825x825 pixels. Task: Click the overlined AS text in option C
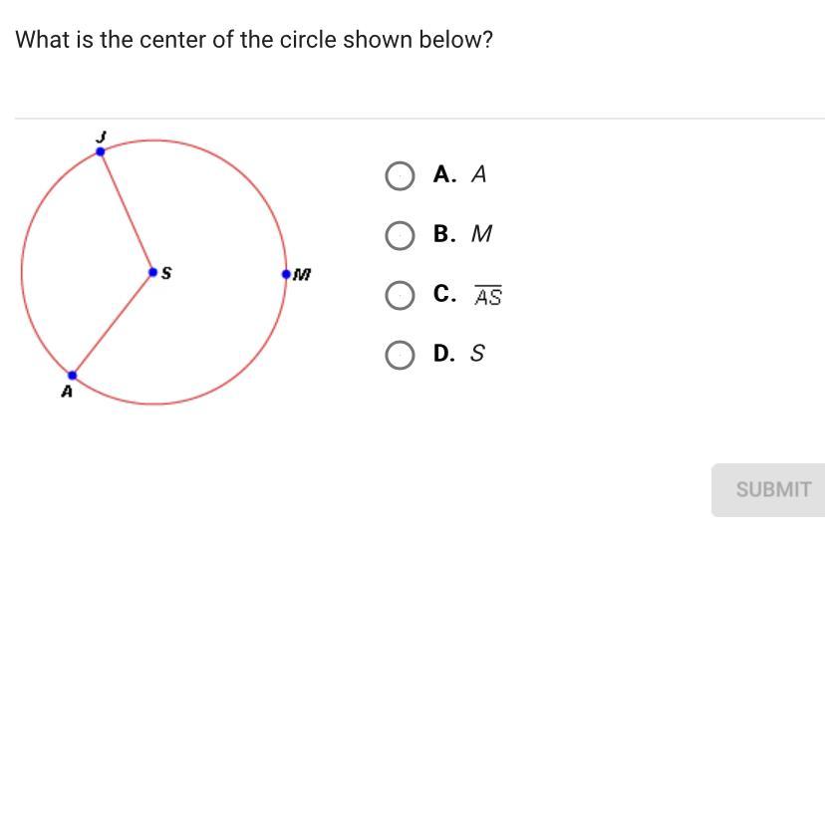tap(487, 296)
